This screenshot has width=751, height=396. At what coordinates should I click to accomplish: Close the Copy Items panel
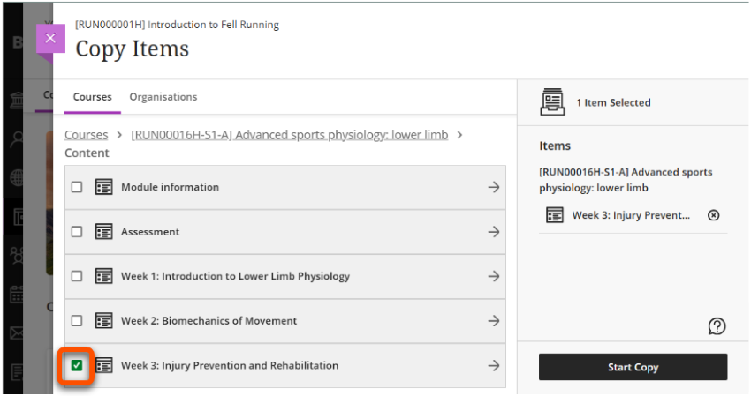[x=50, y=38]
